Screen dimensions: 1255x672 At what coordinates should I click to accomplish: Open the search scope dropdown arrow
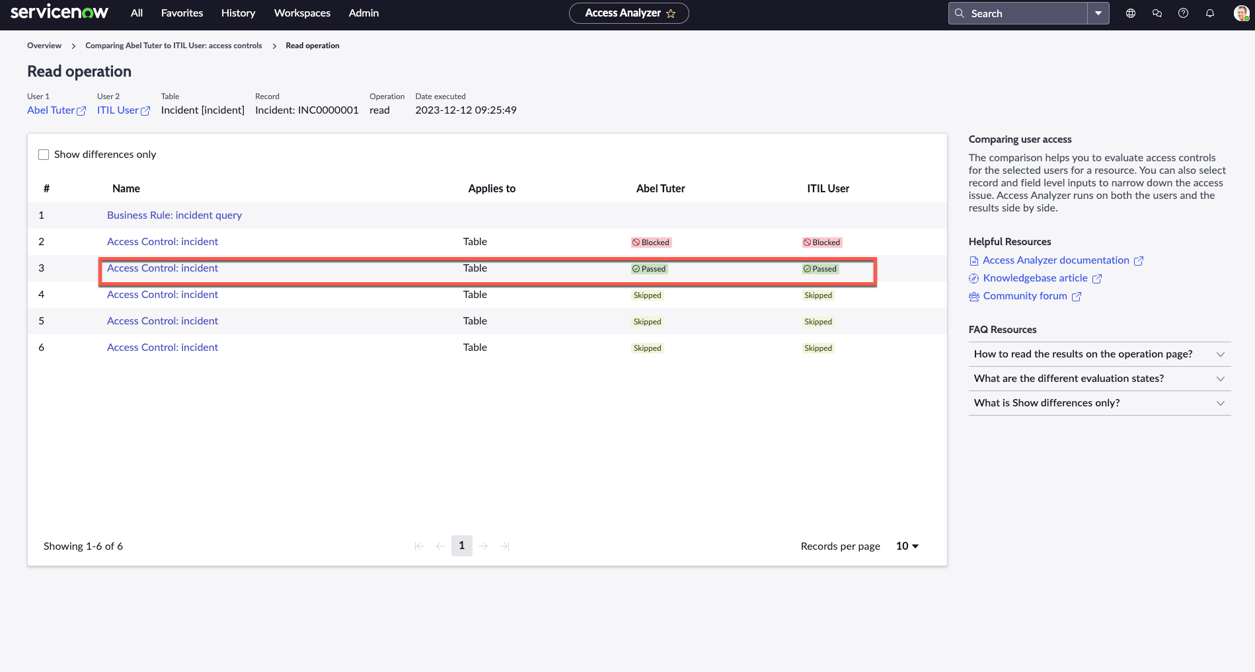click(x=1098, y=13)
